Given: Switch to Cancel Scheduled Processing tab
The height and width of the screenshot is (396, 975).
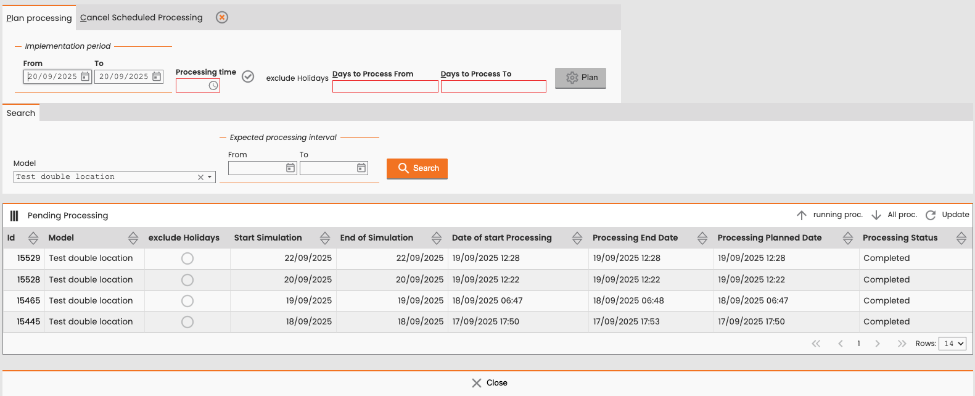Looking at the screenshot, I should pos(141,18).
